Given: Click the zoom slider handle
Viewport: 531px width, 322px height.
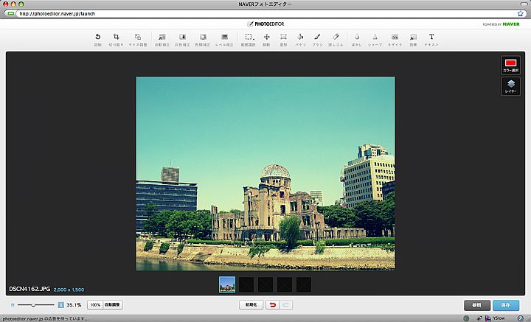Looking at the screenshot, I should coord(33,304).
